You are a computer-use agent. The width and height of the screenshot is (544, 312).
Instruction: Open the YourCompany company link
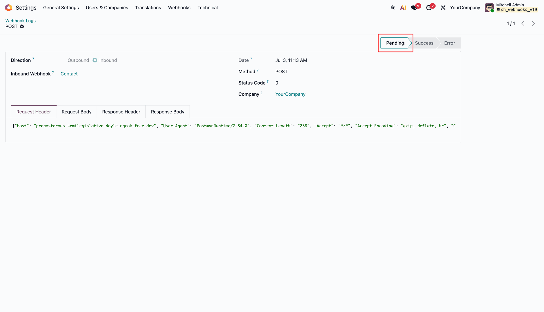tap(290, 94)
